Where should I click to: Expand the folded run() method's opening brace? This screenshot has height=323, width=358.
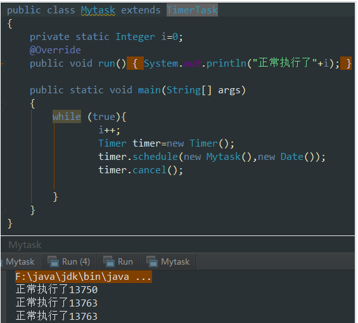[x=135, y=63]
